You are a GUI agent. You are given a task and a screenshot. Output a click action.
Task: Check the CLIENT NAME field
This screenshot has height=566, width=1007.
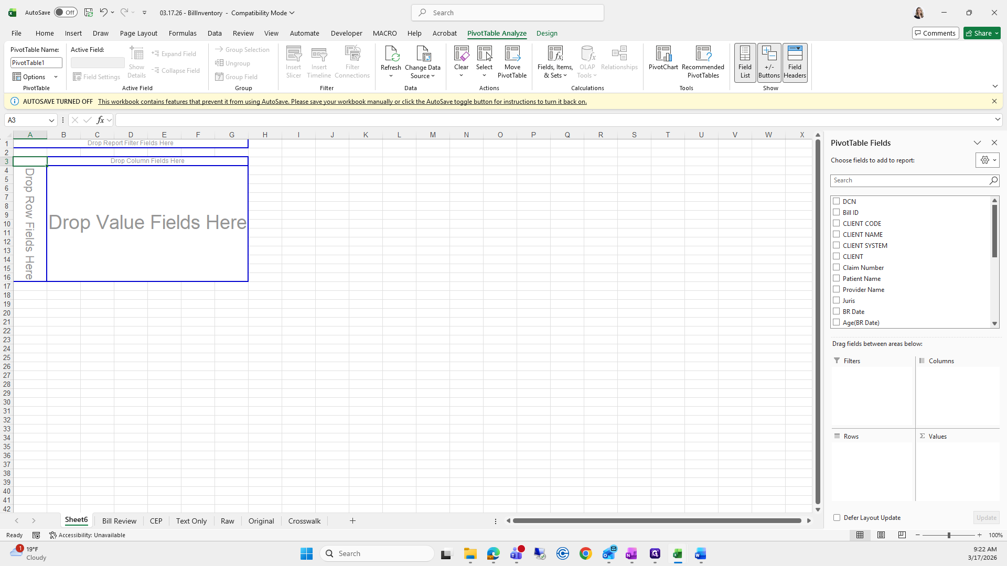[837, 234]
